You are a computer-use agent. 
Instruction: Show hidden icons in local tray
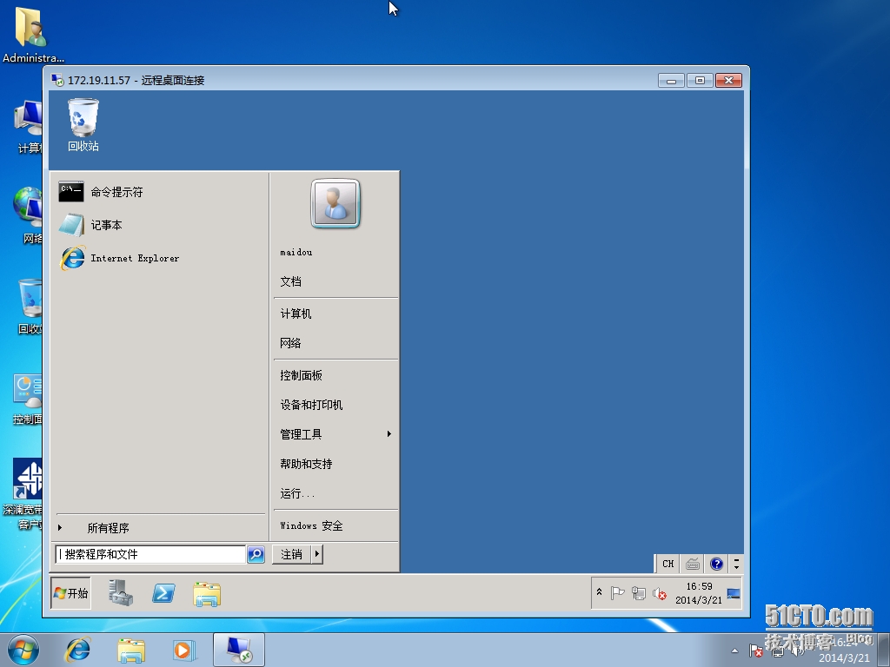coord(734,650)
